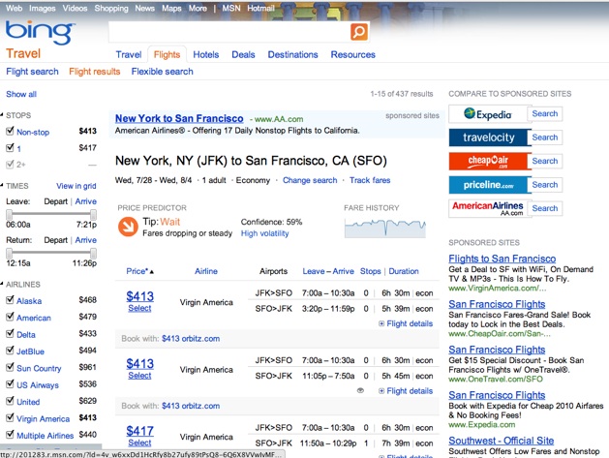The image size is (609, 458).
Task: Toggle the Sun Country airline checkbox
Action: (x=10, y=367)
